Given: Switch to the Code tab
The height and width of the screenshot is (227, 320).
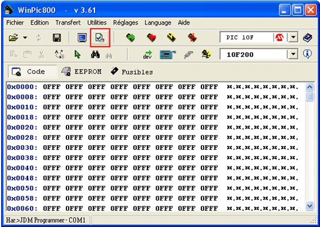Looking at the screenshot, I should (33, 72).
